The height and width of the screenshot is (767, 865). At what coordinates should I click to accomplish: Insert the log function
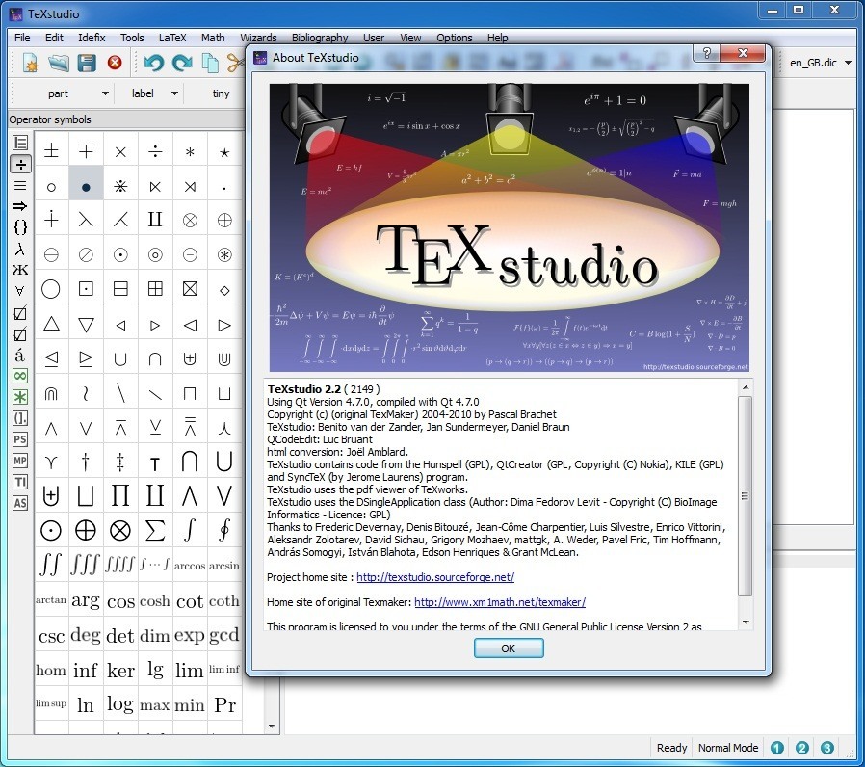(120, 704)
